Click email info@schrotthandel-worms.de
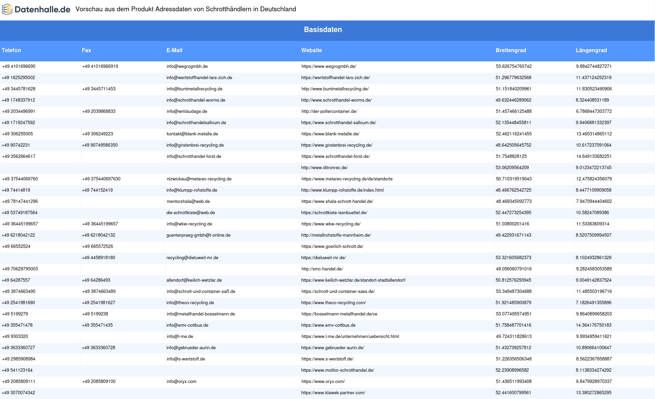 [196, 100]
